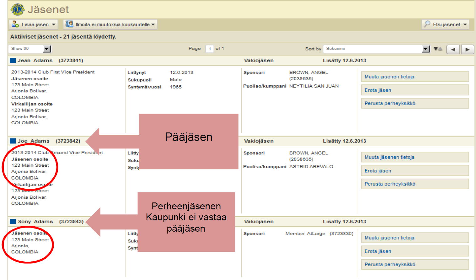Click spouse name ASTRID AREVALO
The width and height of the screenshot is (476, 280).
point(311,167)
